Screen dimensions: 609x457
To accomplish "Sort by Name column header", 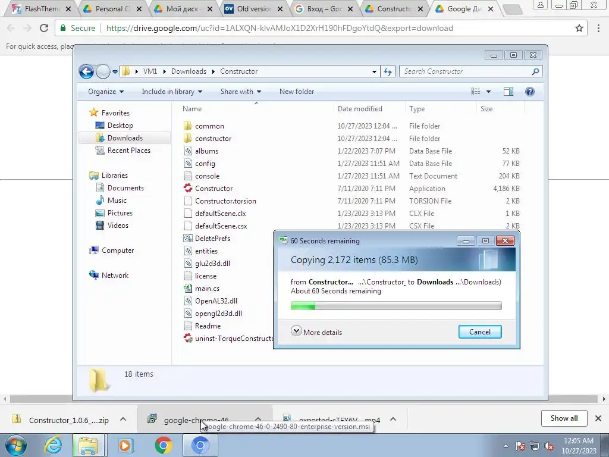I will (x=192, y=109).
